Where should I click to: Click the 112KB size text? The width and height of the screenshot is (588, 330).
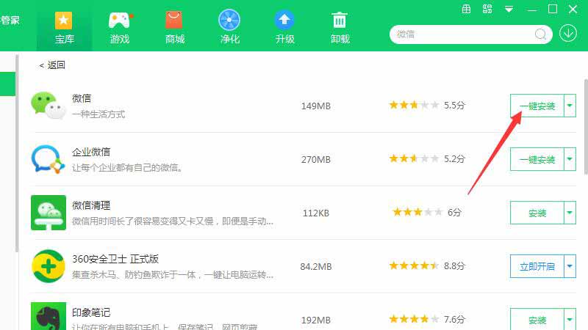pyautogui.click(x=316, y=213)
